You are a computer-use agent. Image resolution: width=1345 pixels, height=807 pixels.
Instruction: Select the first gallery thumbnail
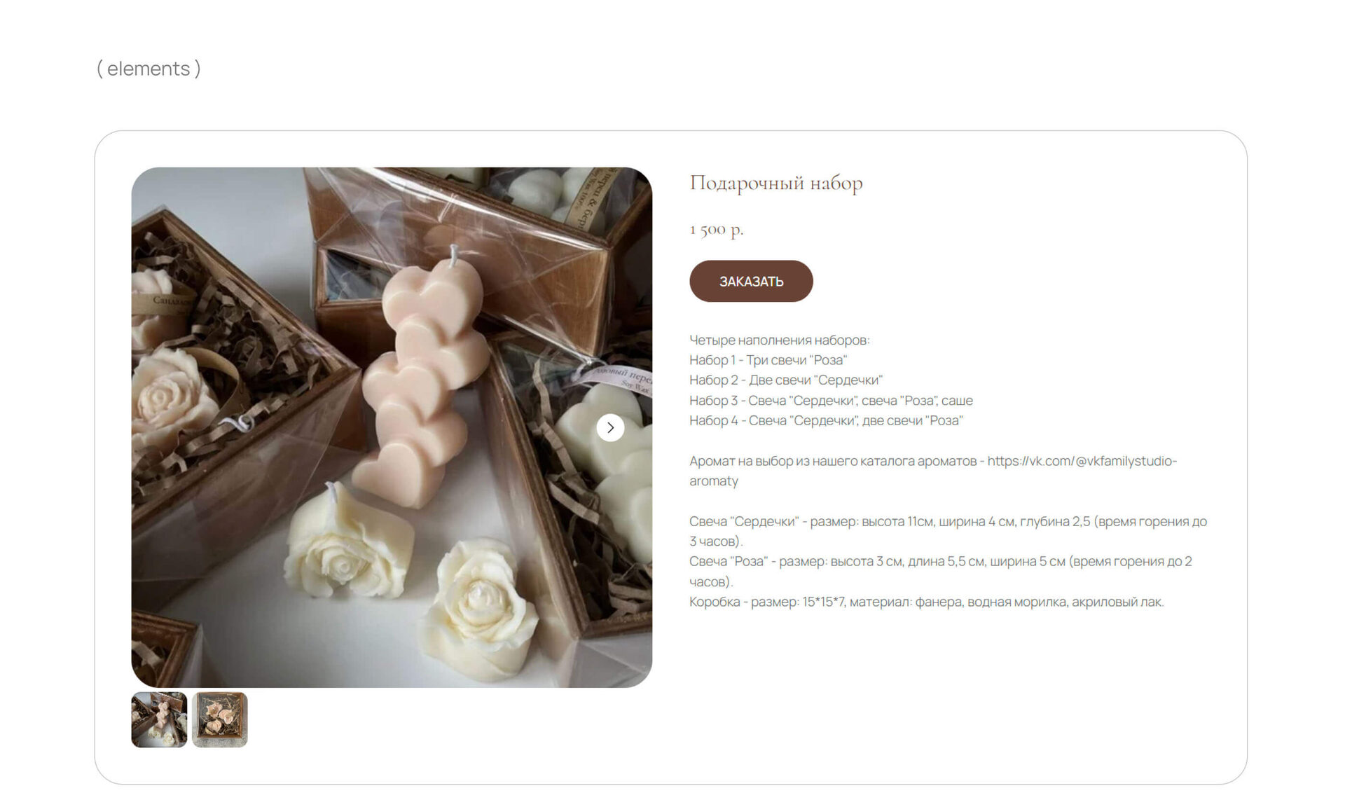159,719
